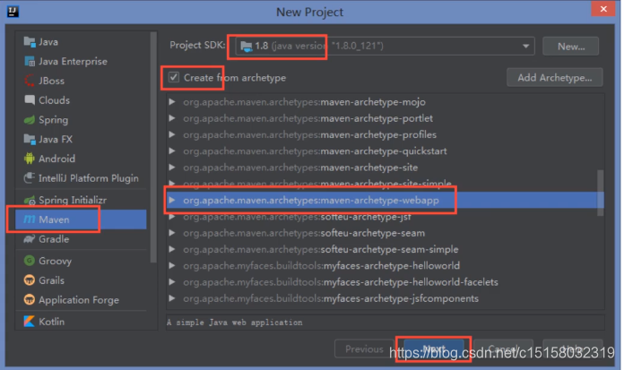Select the Android project type
This screenshot has width=624, height=370.
coord(81,159)
